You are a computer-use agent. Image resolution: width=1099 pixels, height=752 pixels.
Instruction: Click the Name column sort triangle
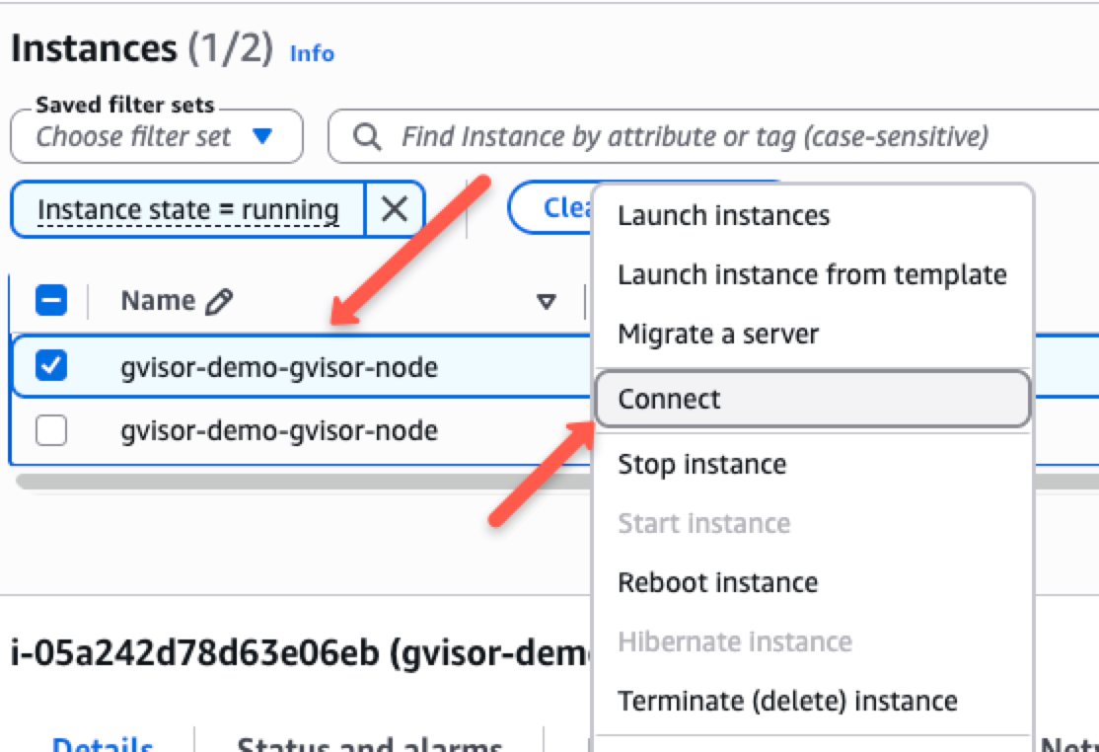click(546, 302)
